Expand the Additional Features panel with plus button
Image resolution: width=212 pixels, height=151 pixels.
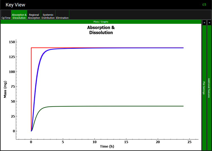click(209, 22)
